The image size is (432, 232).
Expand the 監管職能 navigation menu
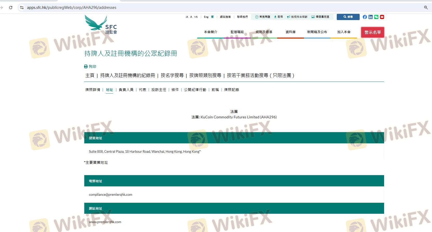pos(237,32)
